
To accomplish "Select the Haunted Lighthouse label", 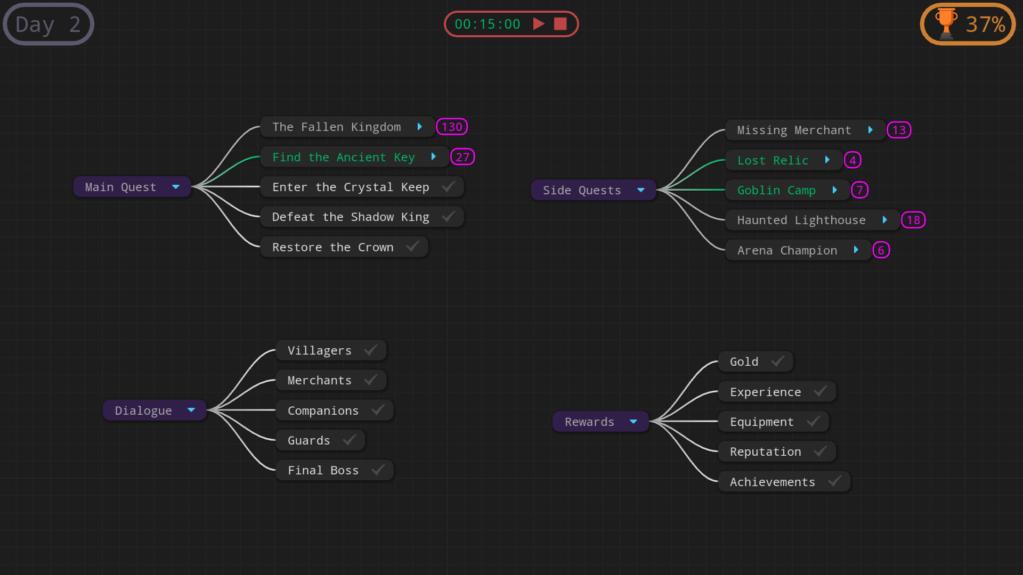I will click(x=801, y=220).
